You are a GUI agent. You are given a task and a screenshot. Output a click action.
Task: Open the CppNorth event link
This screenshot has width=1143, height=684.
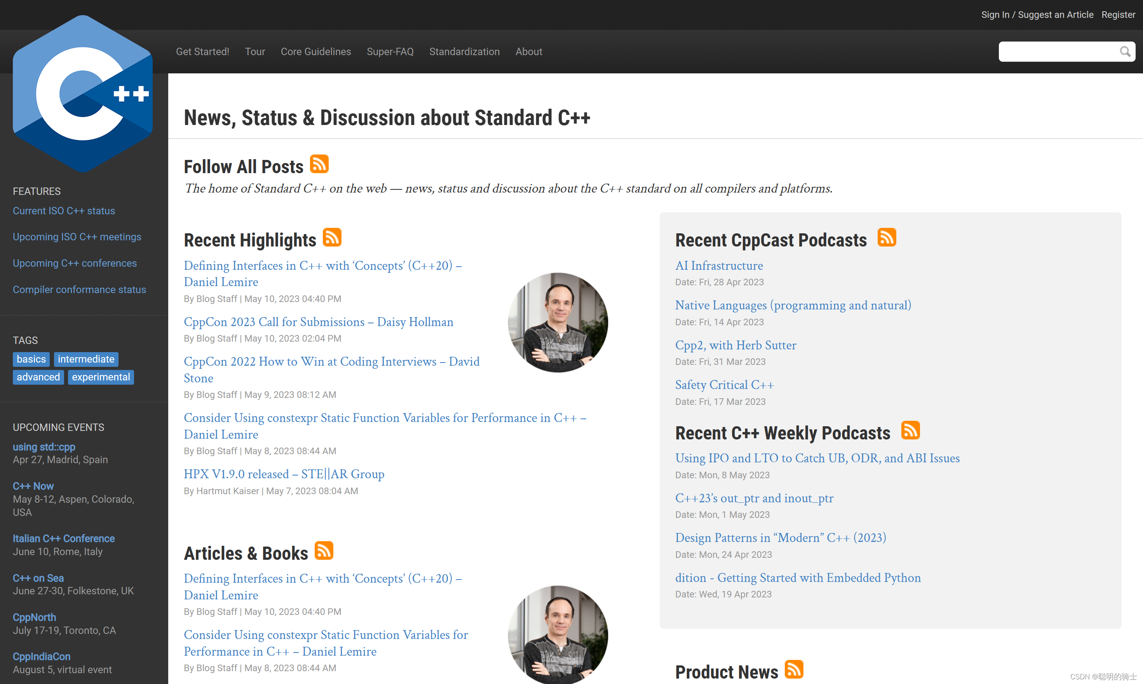34,617
